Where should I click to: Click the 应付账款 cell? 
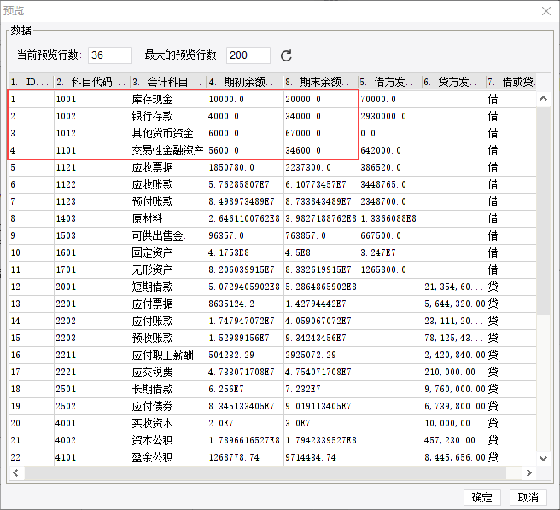pyautogui.click(x=168, y=321)
